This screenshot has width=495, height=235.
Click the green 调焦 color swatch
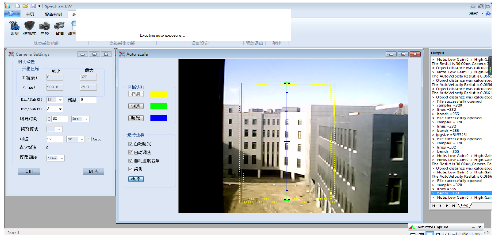click(158, 106)
